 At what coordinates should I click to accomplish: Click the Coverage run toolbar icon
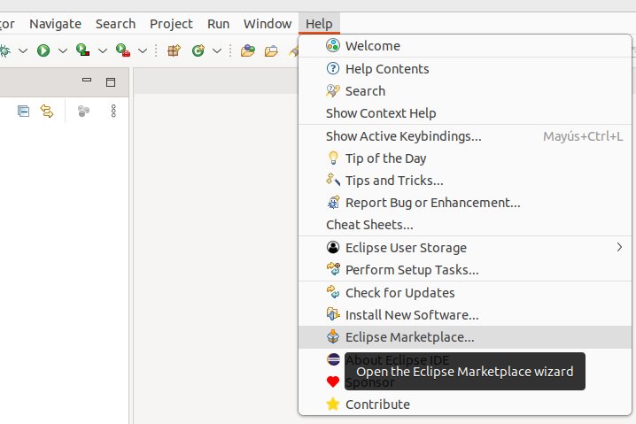[82, 50]
